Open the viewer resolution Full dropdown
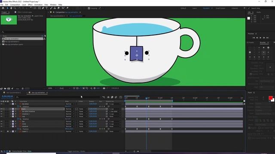Screen dimensions: 275x154 (65, 89)
